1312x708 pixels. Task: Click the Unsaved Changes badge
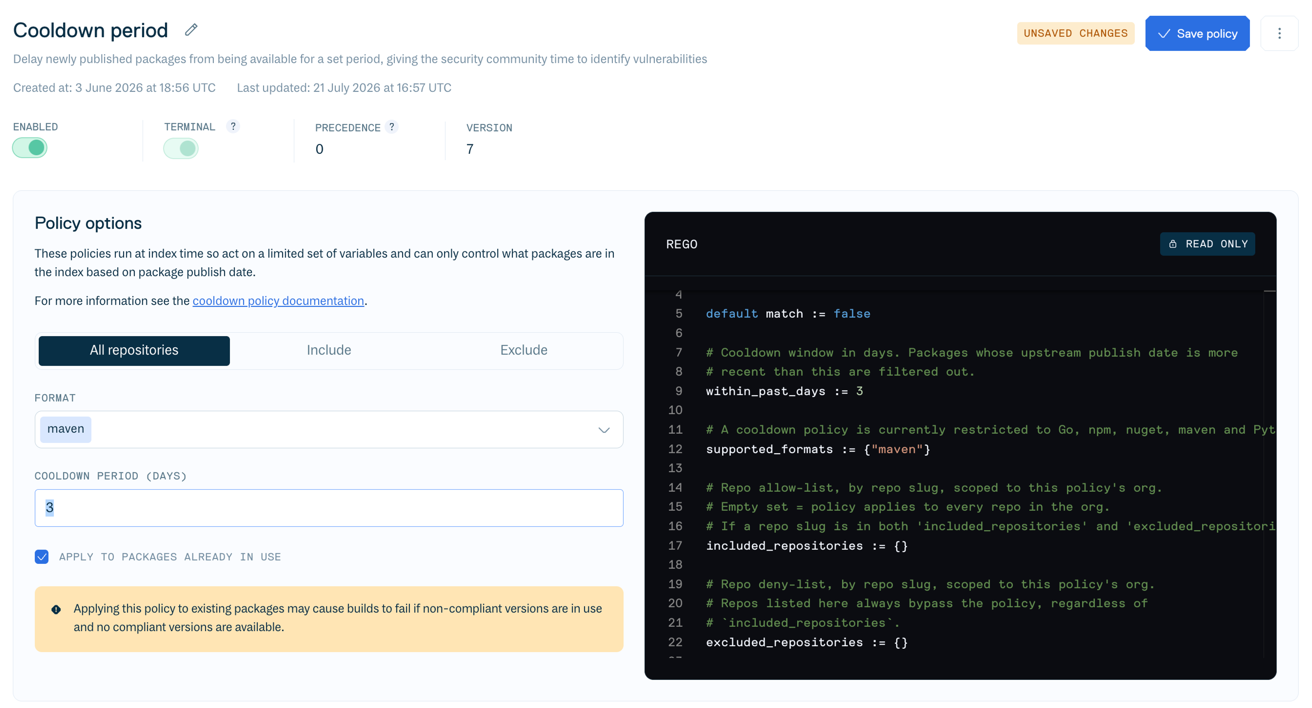tap(1076, 33)
